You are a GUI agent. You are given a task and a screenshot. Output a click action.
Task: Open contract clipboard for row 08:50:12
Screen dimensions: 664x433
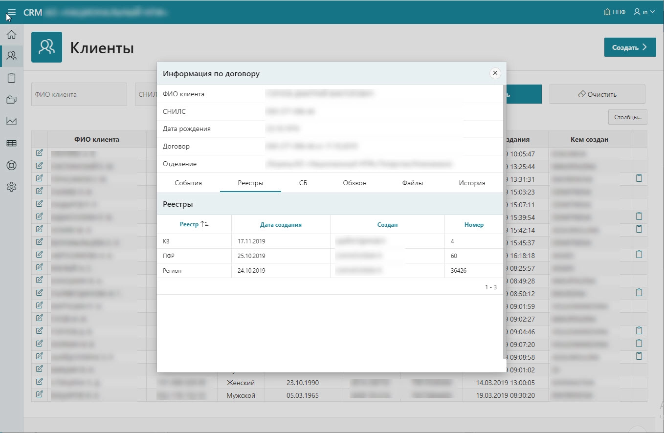(x=639, y=293)
